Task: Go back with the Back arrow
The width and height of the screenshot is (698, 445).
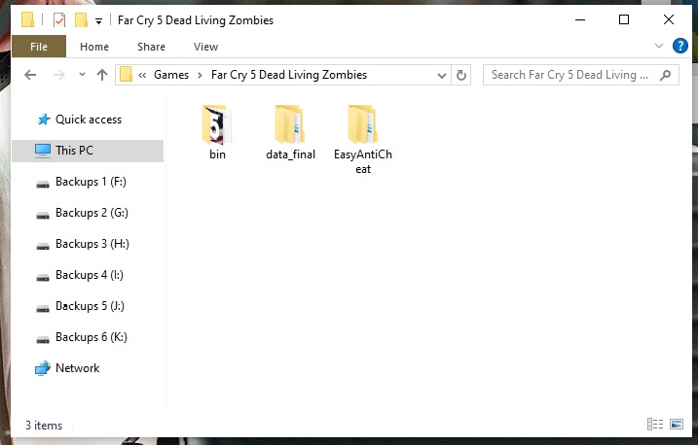Action: 30,75
